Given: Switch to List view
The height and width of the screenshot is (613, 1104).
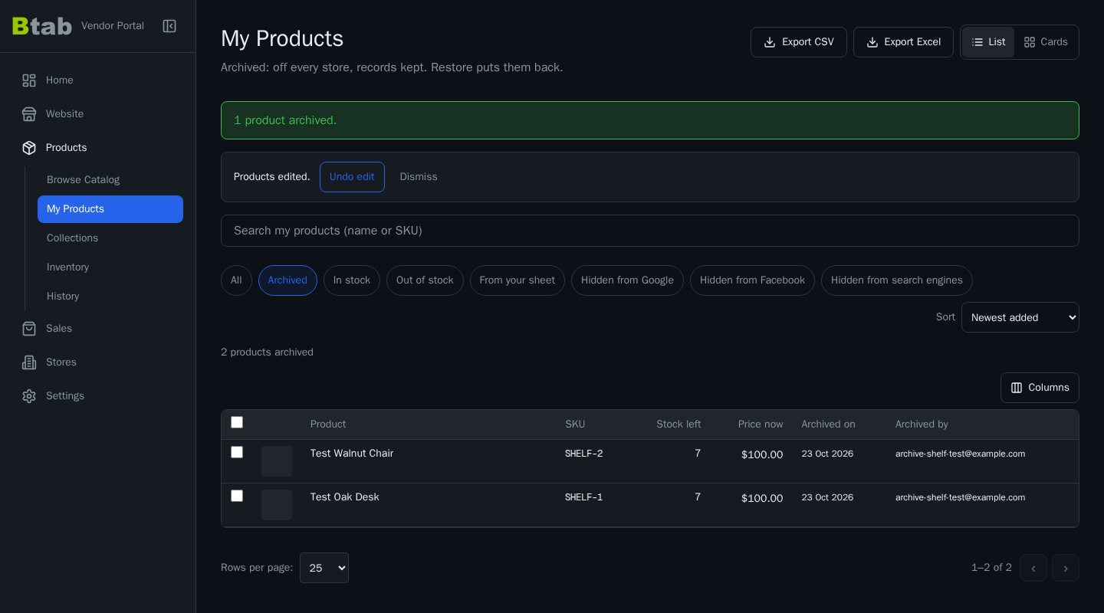Looking at the screenshot, I should (988, 42).
